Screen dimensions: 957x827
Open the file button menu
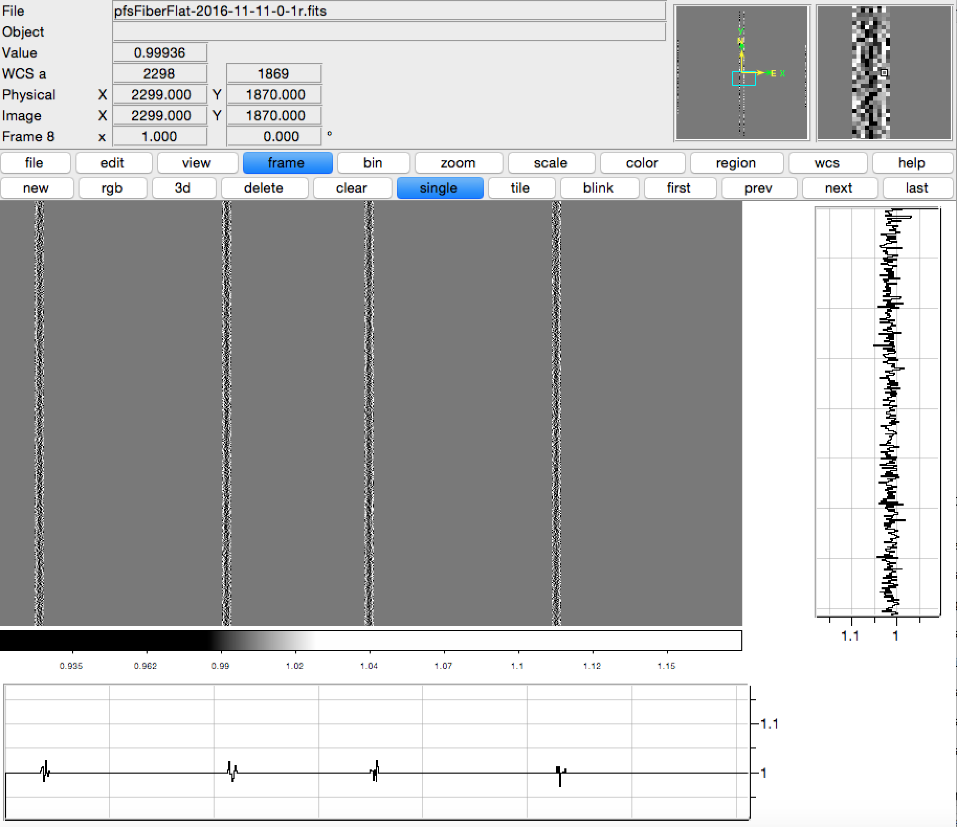point(35,163)
